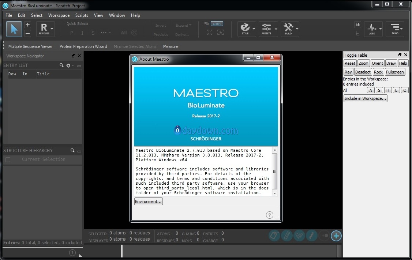
Task: Open the Jobs dropdown arrow
Action: pos(380,29)
